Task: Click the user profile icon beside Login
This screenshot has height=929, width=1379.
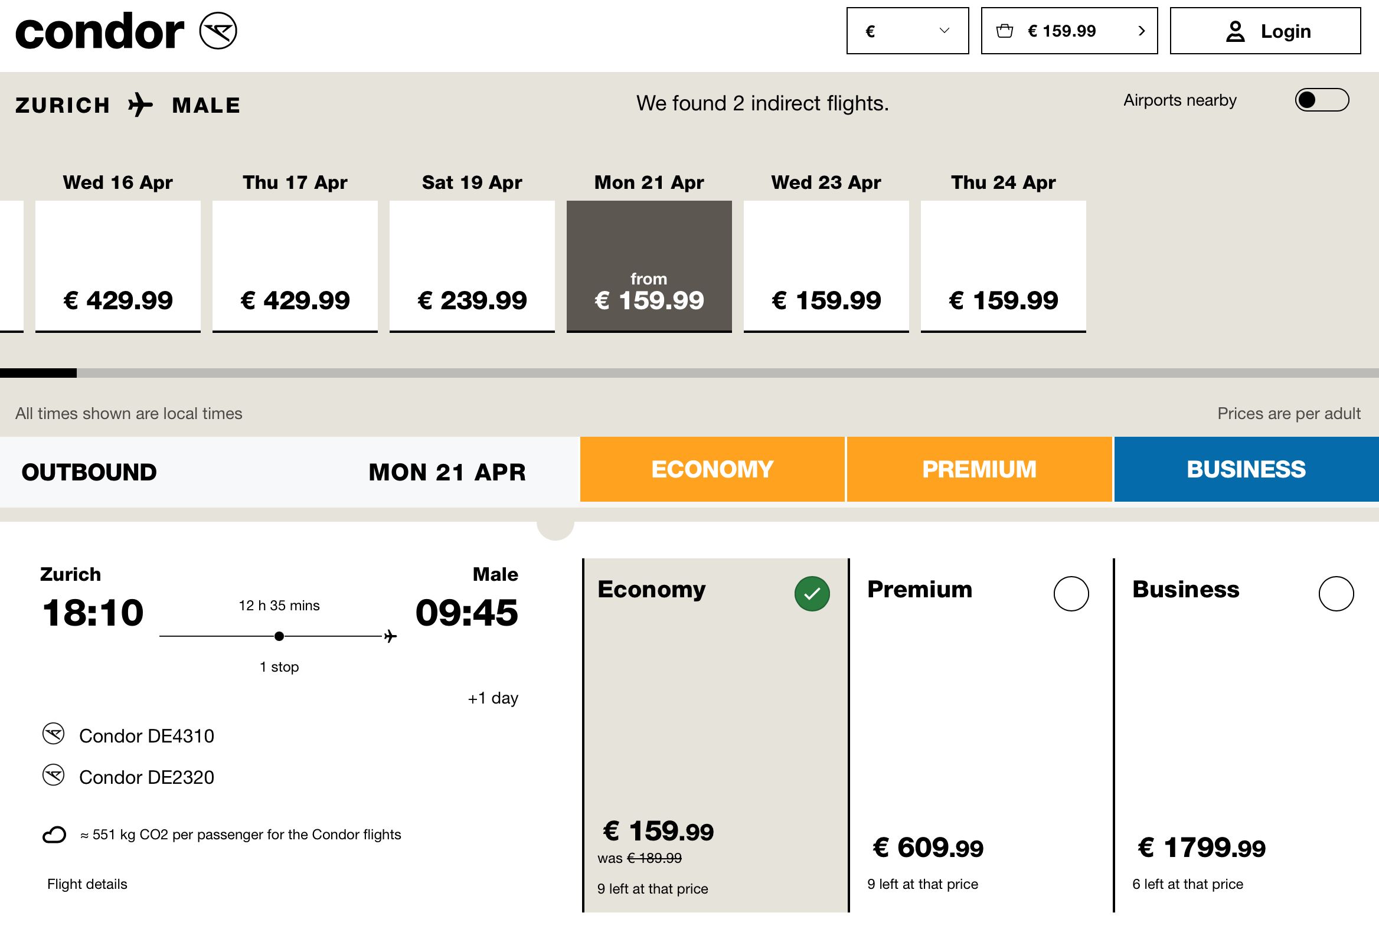Action: point(1235,31)
